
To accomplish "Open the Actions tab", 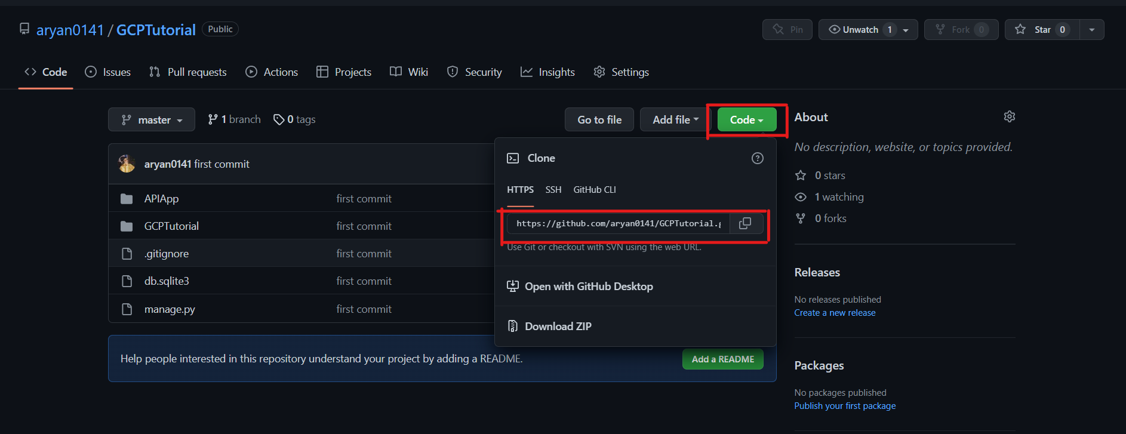I will tap(272, 72).
